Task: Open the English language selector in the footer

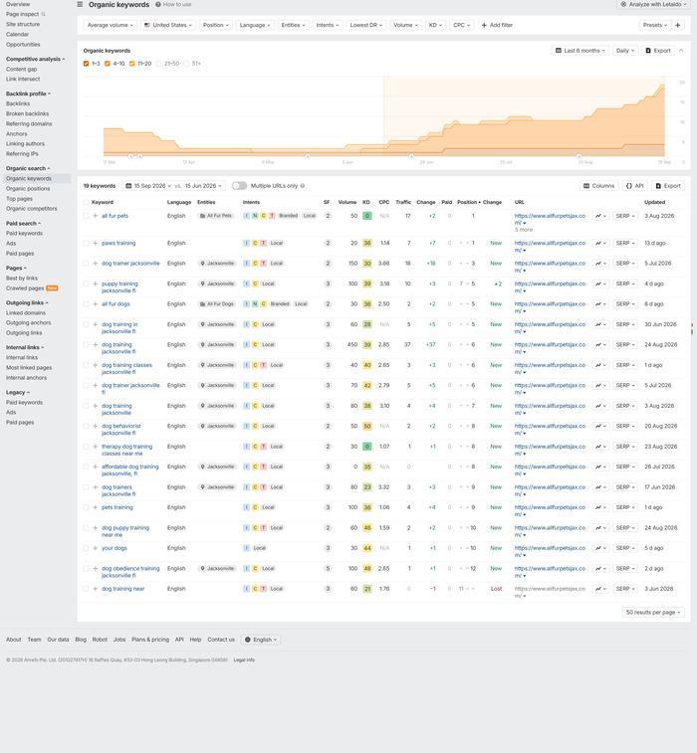Action: point(261,640)
